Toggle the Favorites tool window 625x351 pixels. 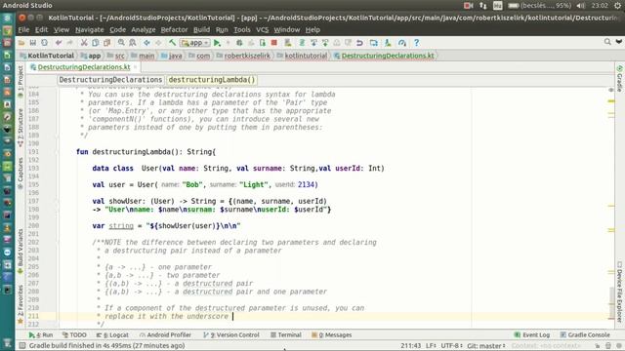tap(21, 303)
